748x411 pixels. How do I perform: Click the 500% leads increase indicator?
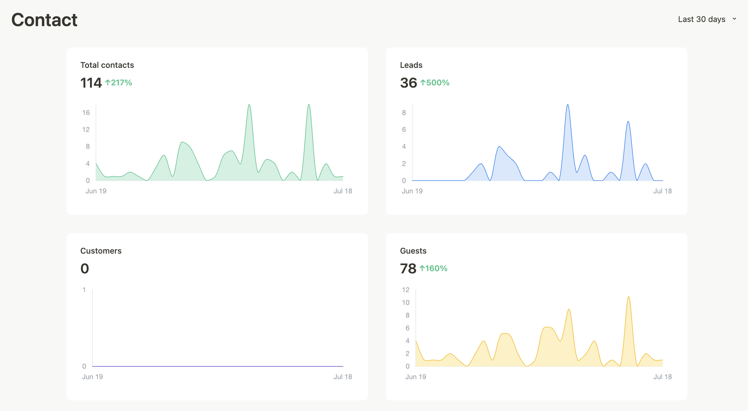[435, 83]
